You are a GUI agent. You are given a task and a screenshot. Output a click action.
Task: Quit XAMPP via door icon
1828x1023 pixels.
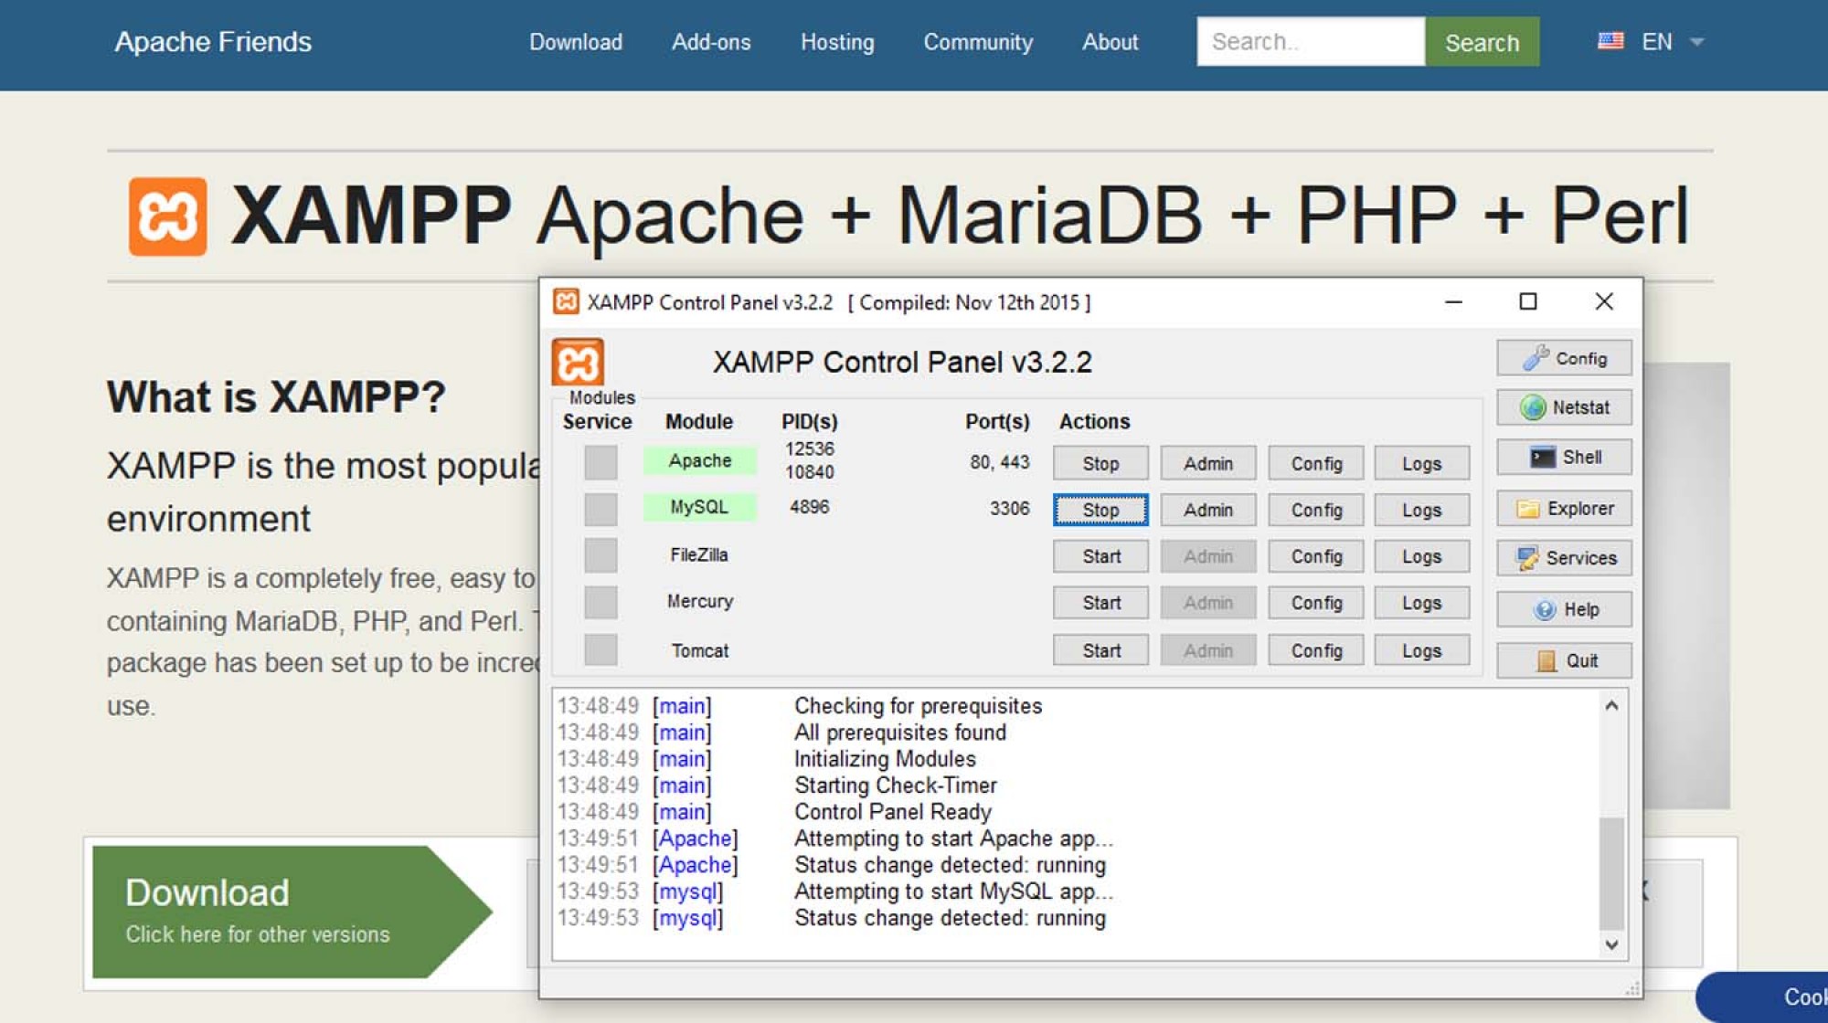tap(1564, 660)
